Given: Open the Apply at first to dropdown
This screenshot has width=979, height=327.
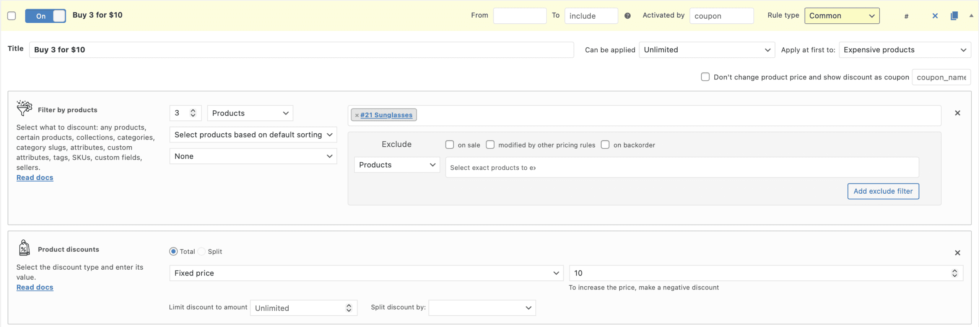Looking at the screenshot, I should pos(904,50).
